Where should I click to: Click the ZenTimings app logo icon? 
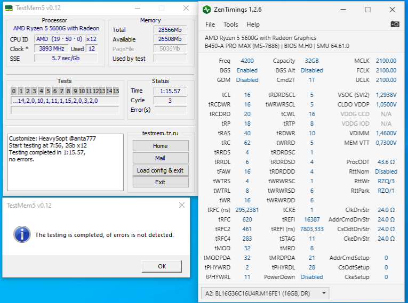click(x=206, y=10)
